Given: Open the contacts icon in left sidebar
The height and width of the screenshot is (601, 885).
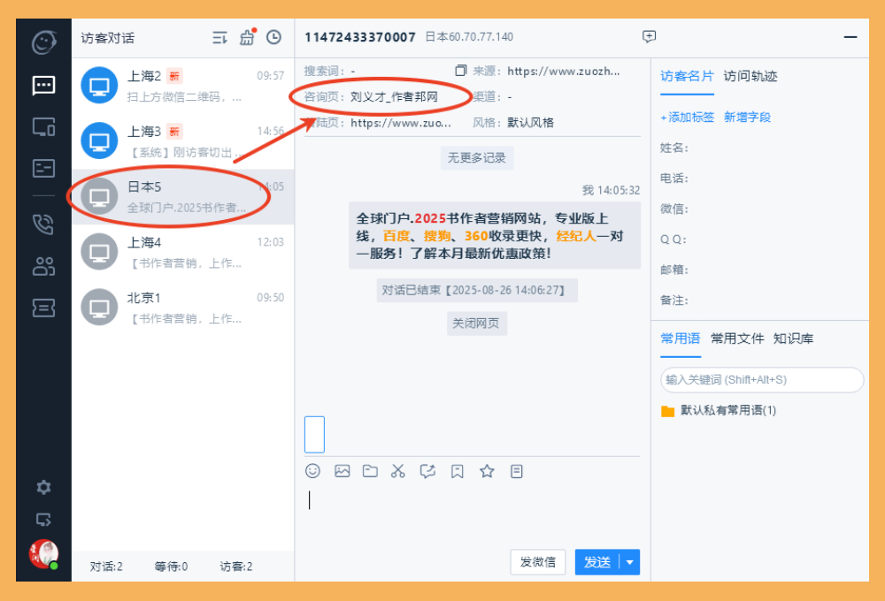Looking at the screenshot, I should [x=43, y=266].
